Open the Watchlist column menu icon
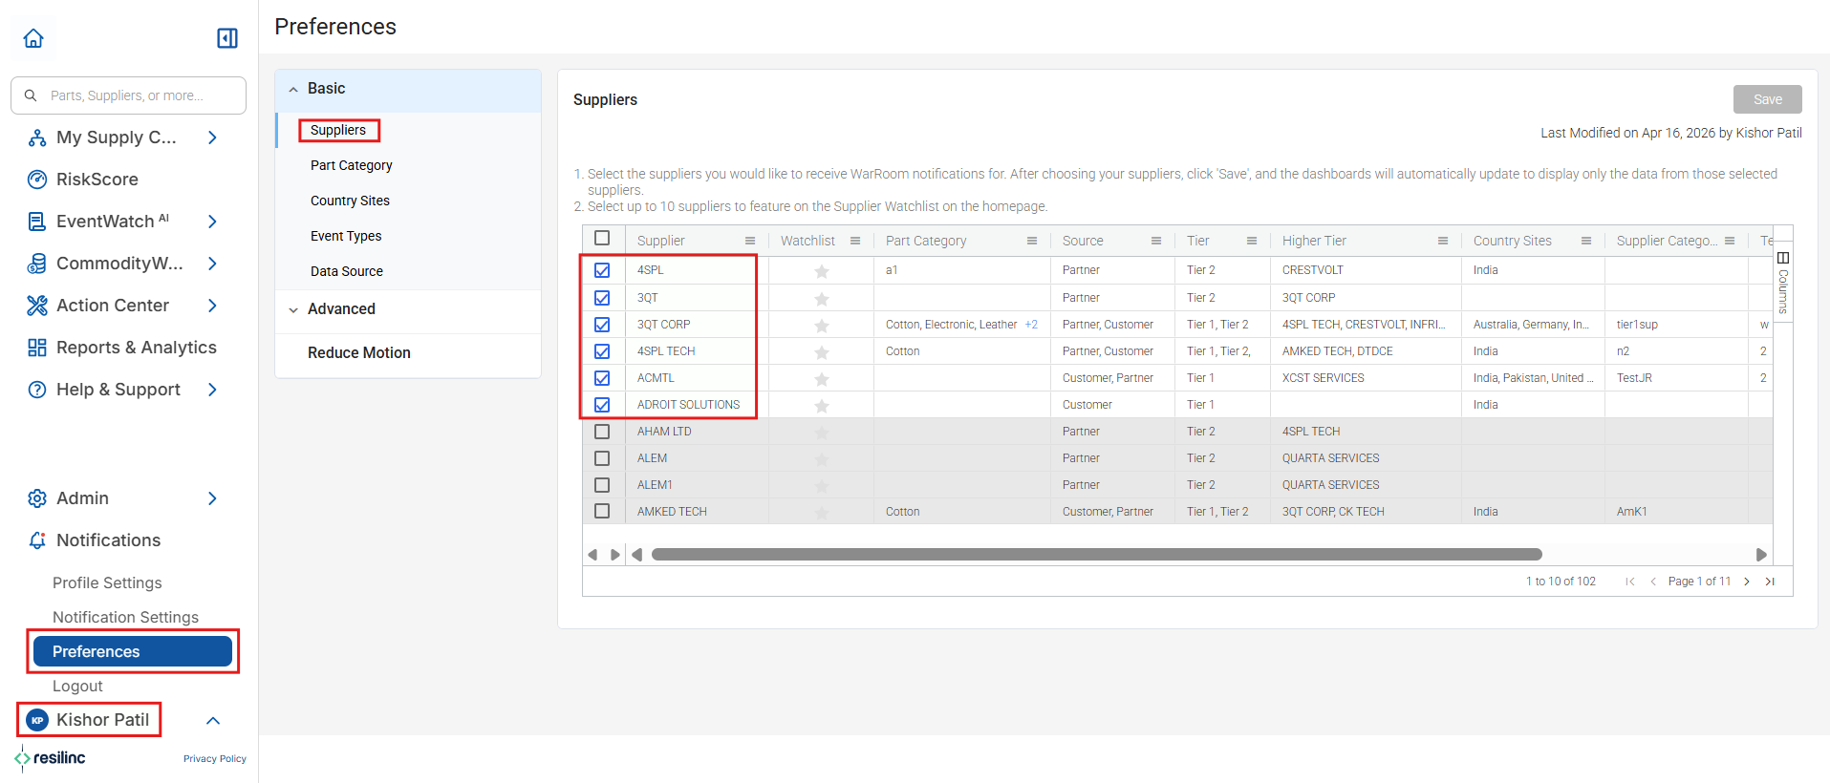Image resolution: width=1830 pixels, height=783 pixels. pyautogui.click(x=855, y=241)
